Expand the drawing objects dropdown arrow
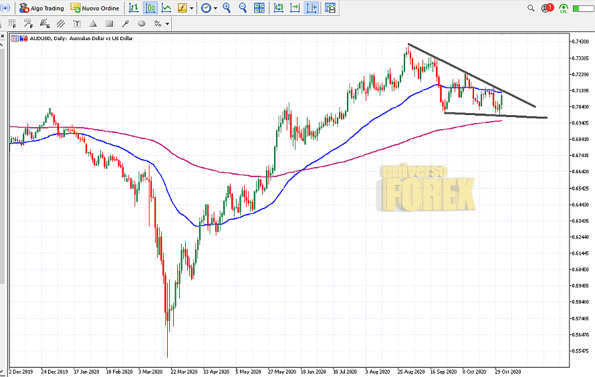The height and width of the screenshot is (377, 595). [167, 24]
